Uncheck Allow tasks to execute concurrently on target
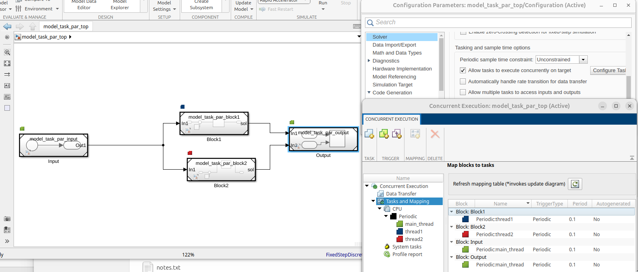The width and height of the screenshot is (638, 272). coord(463,70)
